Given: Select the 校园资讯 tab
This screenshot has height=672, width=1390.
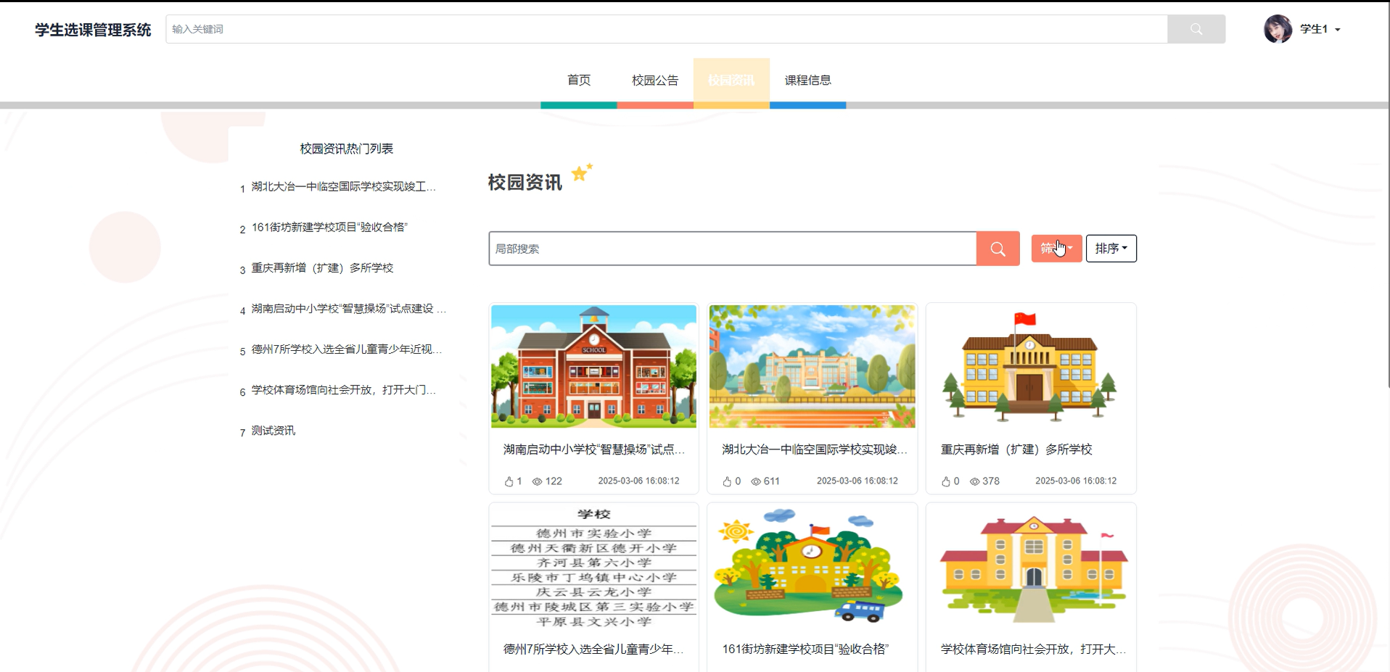Looking at the screenshot, I should pos(731,80).
